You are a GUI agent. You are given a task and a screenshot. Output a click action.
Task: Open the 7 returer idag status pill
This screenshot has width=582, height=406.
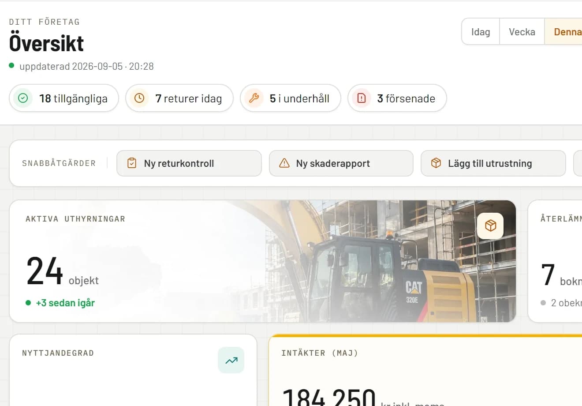(179, 98)
